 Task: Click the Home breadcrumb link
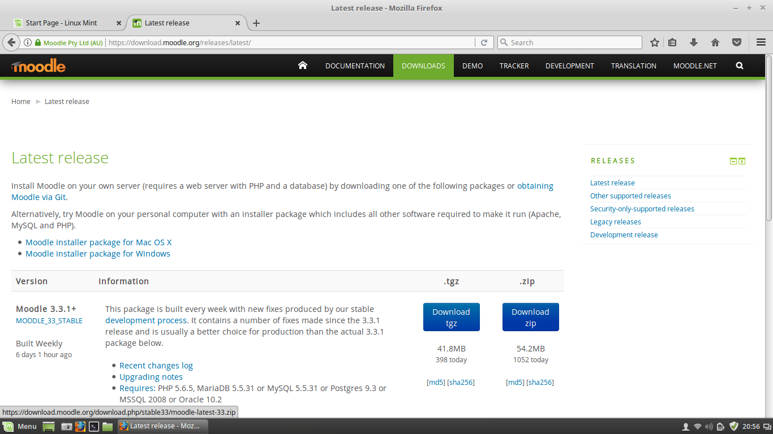pyautogui.click(x=21, y=102)
